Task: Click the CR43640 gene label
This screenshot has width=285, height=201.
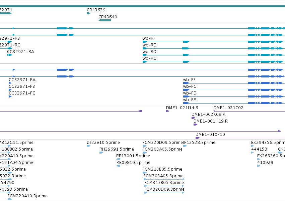Action: [108, 17]
